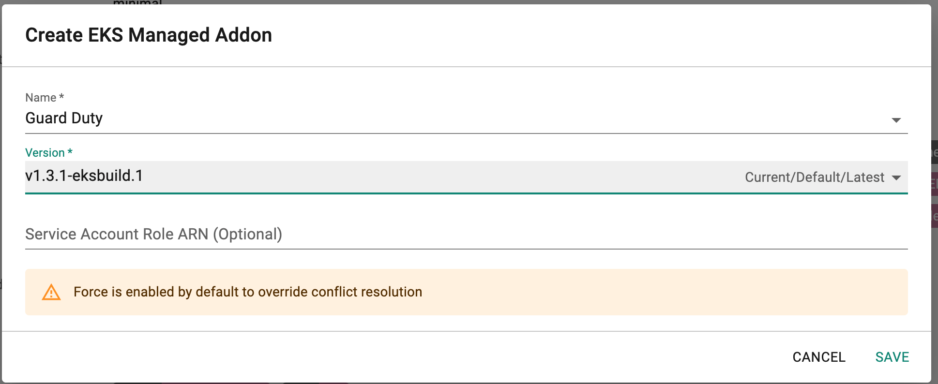
Task: Click the Force enabled warning message text
Action: click(248, 292)
